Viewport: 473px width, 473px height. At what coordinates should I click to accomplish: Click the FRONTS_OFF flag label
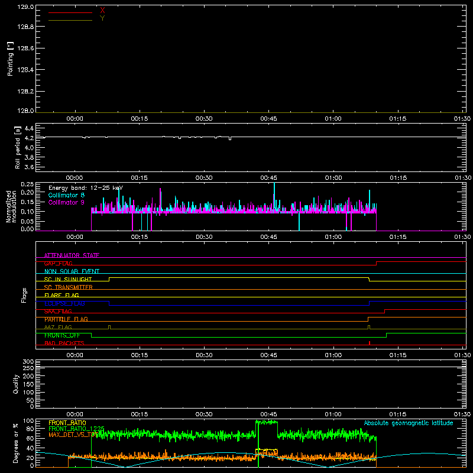[x=62, y=335]
